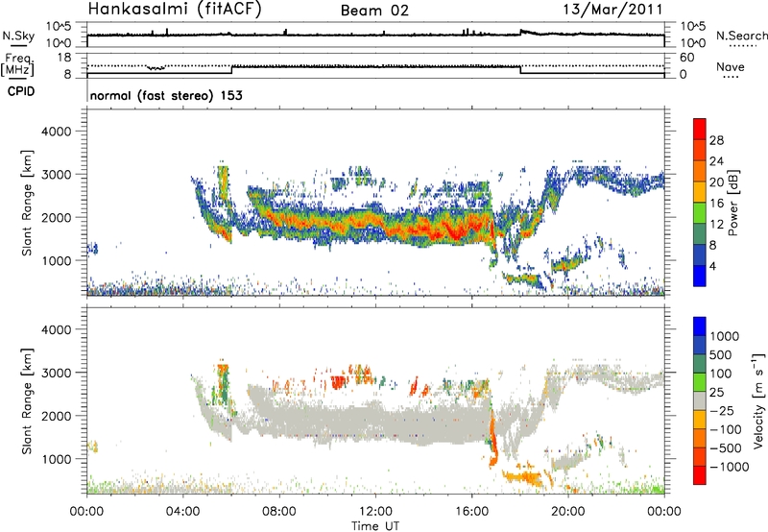Click the Velocity panel "Slant Range [km]" label

[x=27, y=400]
